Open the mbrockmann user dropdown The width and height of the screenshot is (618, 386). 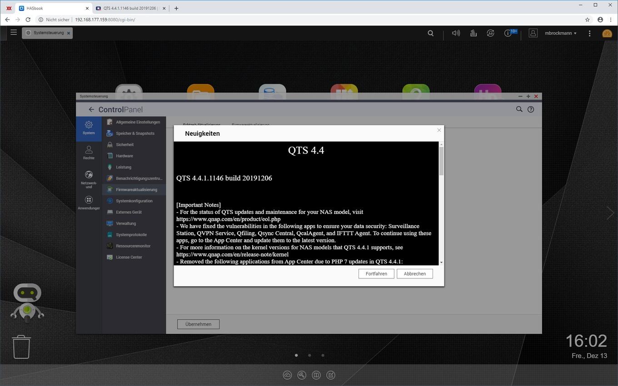561,33
